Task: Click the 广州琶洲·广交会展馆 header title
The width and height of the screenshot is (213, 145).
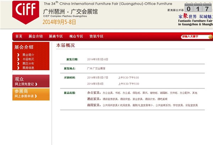Action: coord(70,12)
